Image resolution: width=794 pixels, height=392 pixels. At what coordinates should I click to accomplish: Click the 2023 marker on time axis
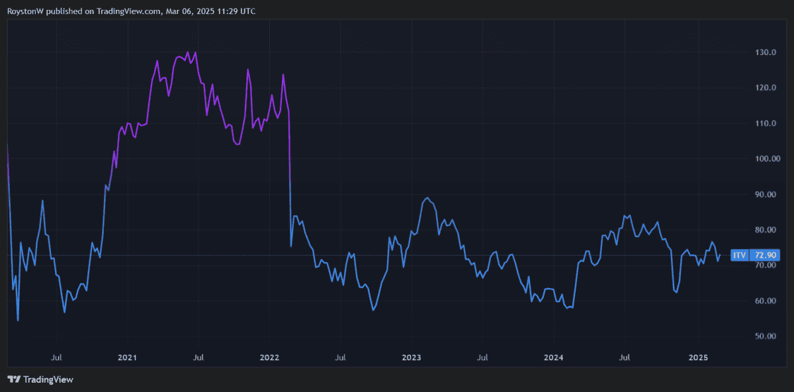pyautogui.click(x=412, y=358)
